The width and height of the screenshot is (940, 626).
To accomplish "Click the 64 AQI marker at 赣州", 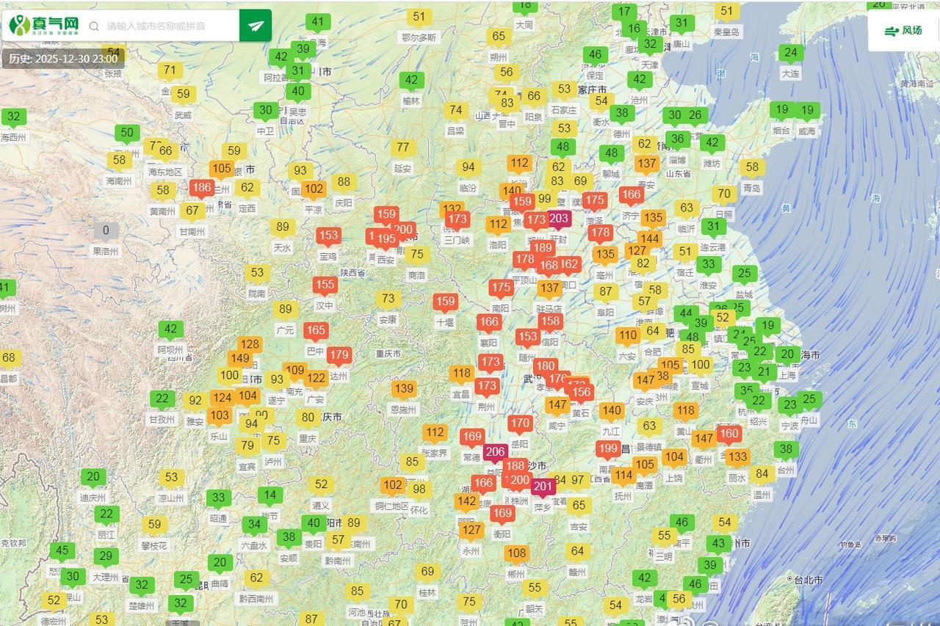I will (x=577, y=551).
